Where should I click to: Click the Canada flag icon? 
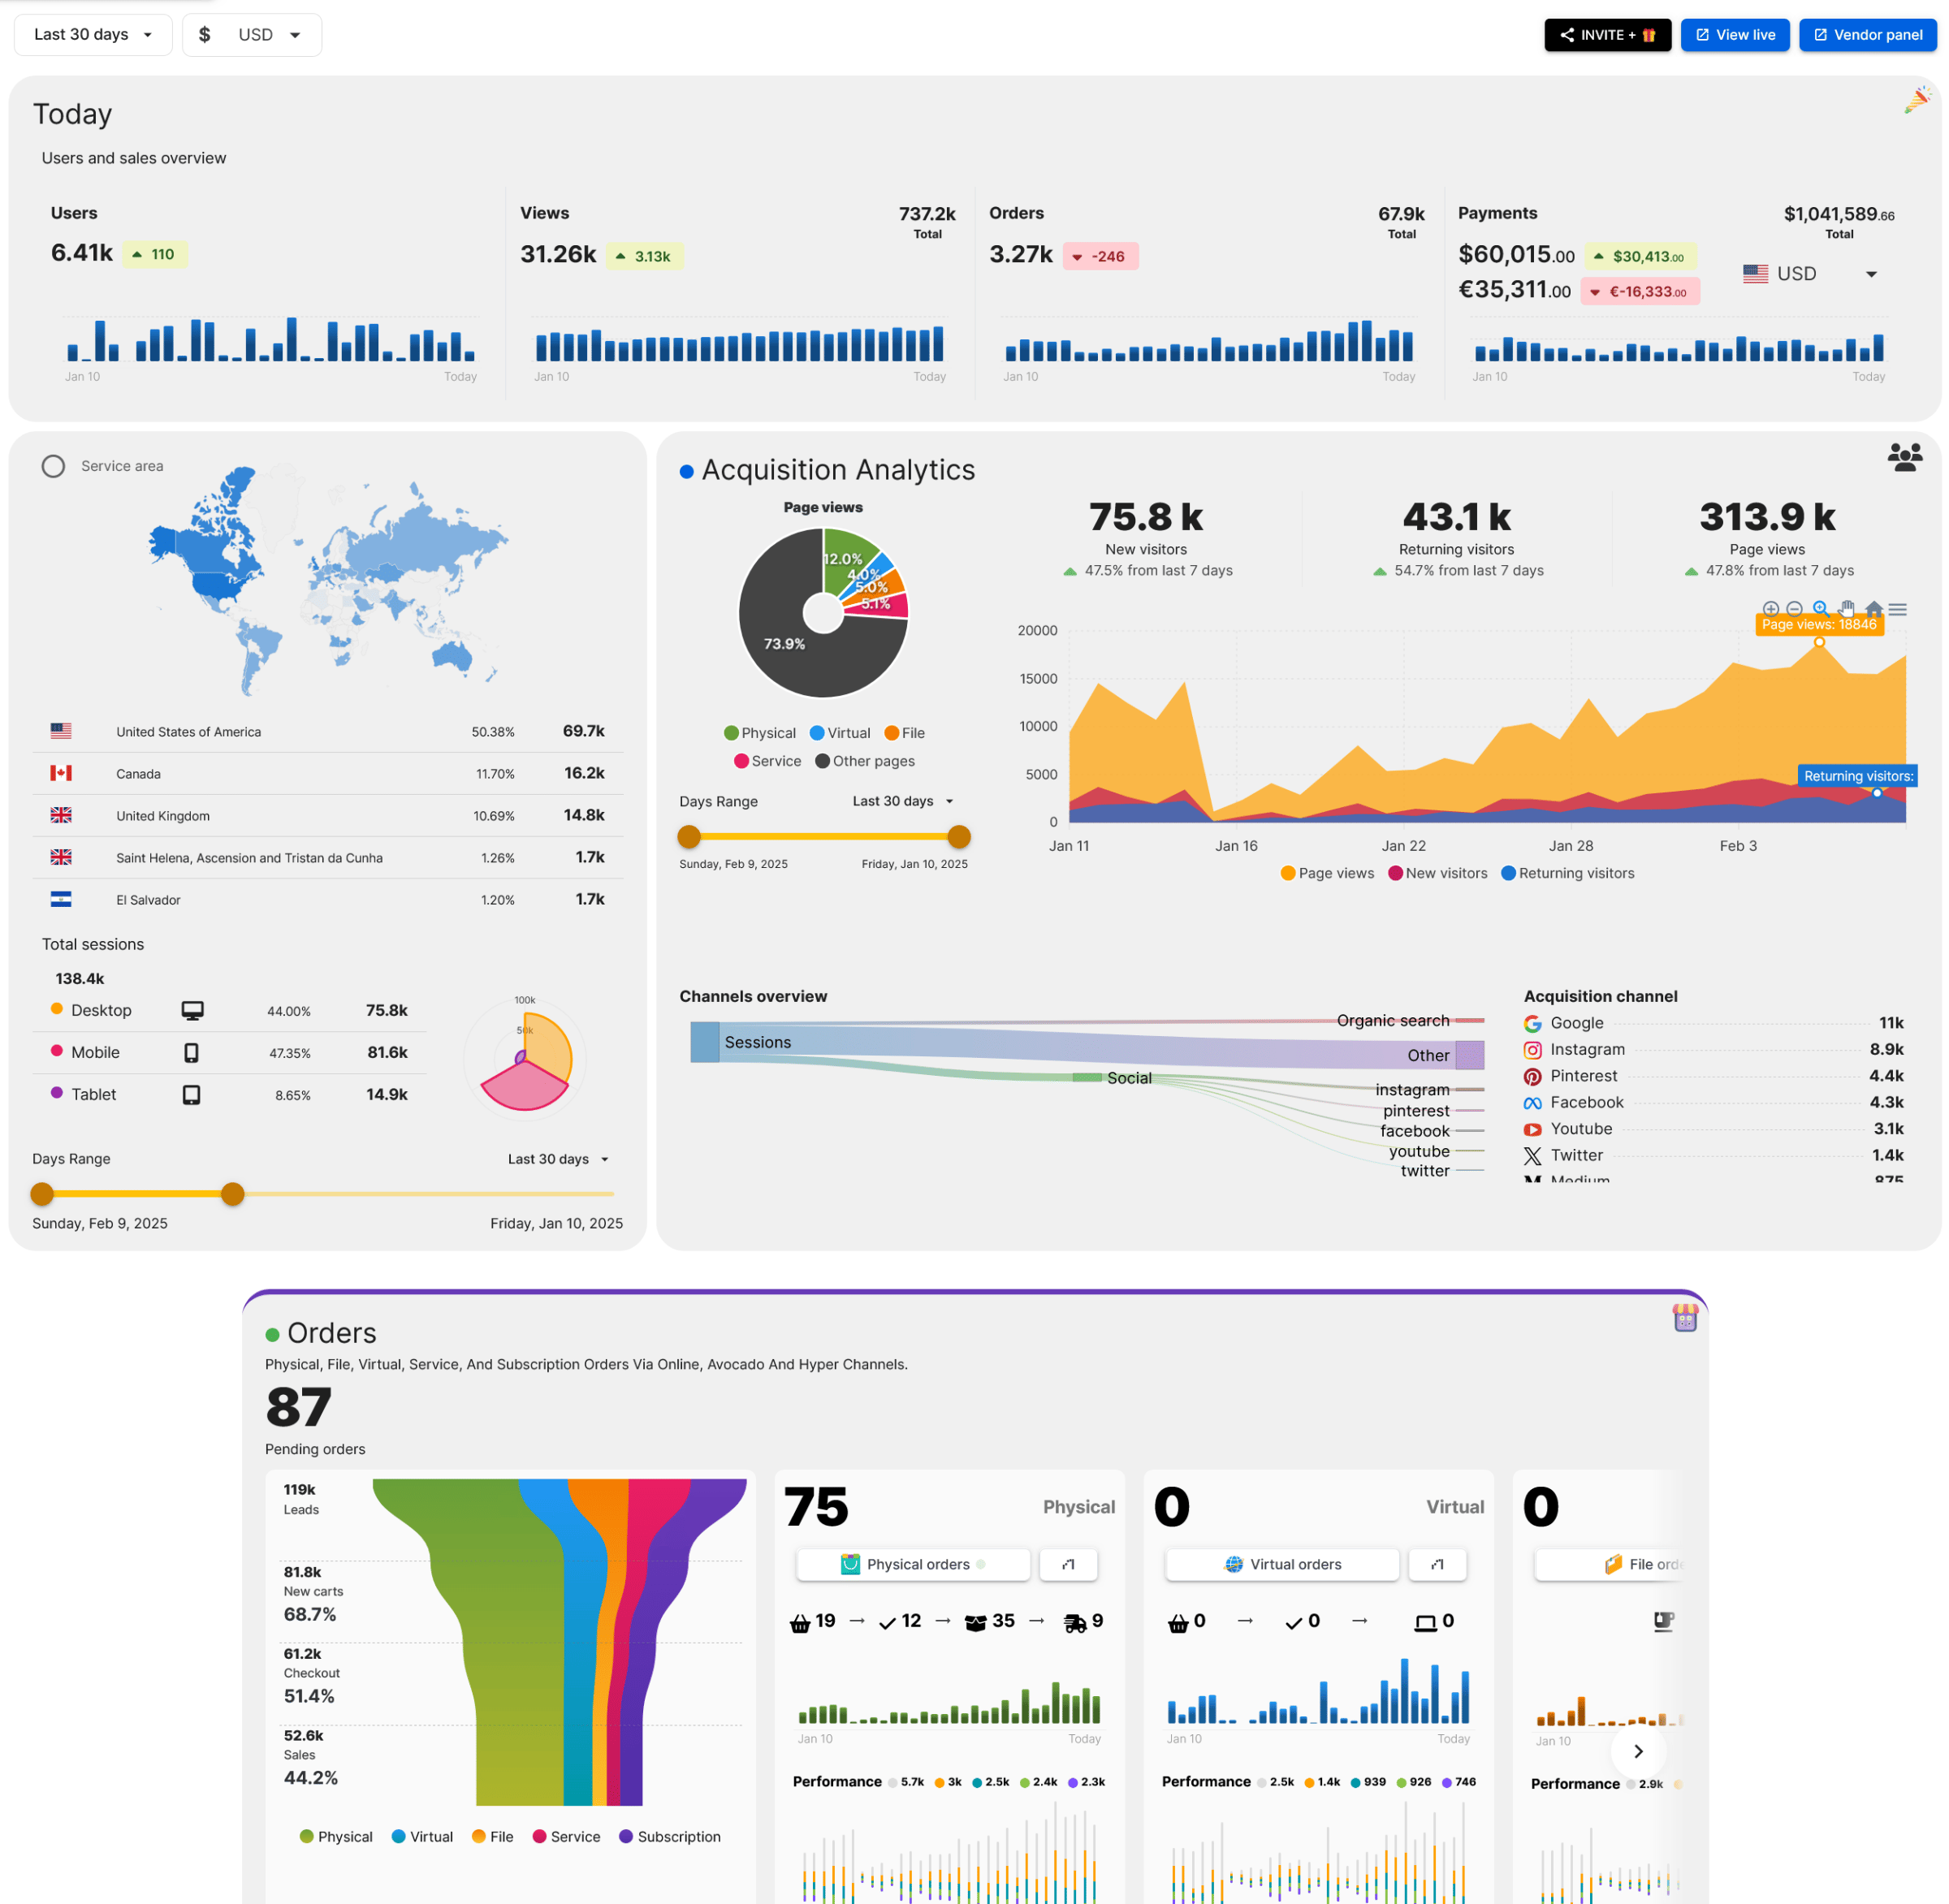click(x=61, y=773)
